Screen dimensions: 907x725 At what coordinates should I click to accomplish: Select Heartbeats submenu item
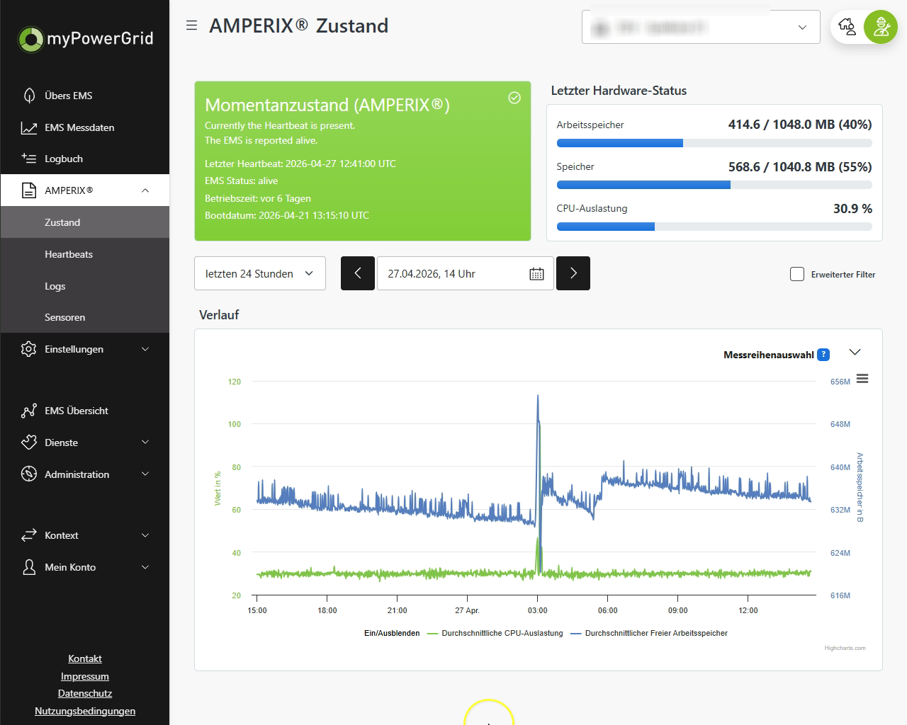[85, 254]
